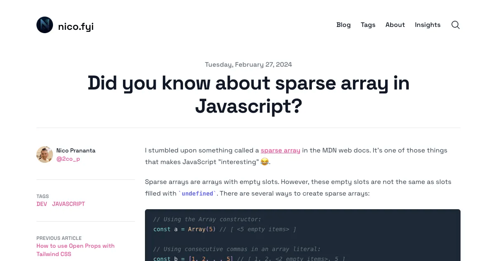
Task: Click the PREVIOUS ARTICLE label
Action: pyautogui.click(x=59, y=238)
